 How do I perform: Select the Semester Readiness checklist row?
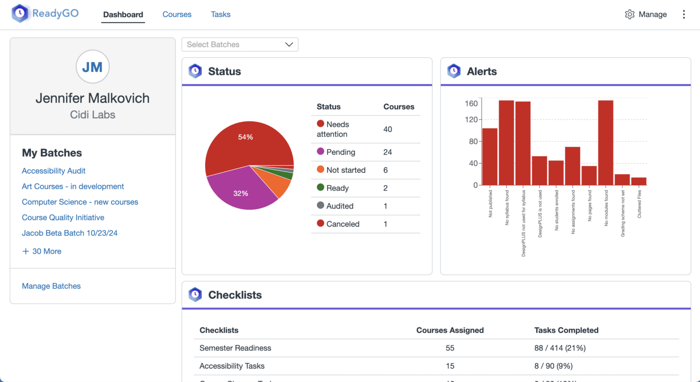coord(235,348)
